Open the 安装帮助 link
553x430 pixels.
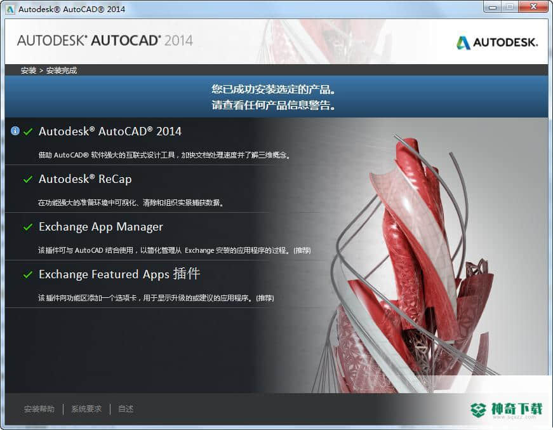pyautogui.click(x=39, y=409)
